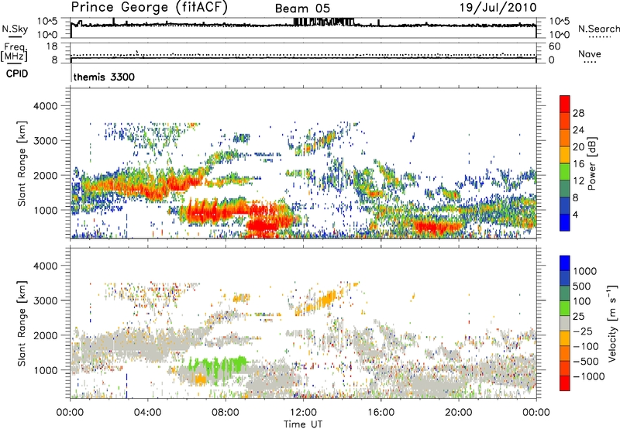
Task: Click the "20:00" time axis tick
Action: point(459,413)
